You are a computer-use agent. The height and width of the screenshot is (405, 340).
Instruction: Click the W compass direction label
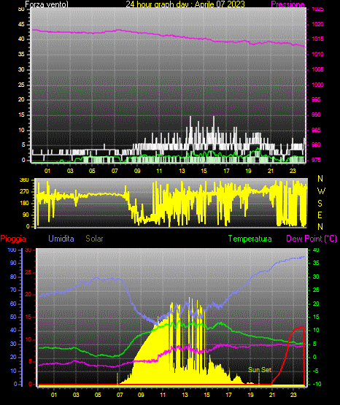point(321,191)
